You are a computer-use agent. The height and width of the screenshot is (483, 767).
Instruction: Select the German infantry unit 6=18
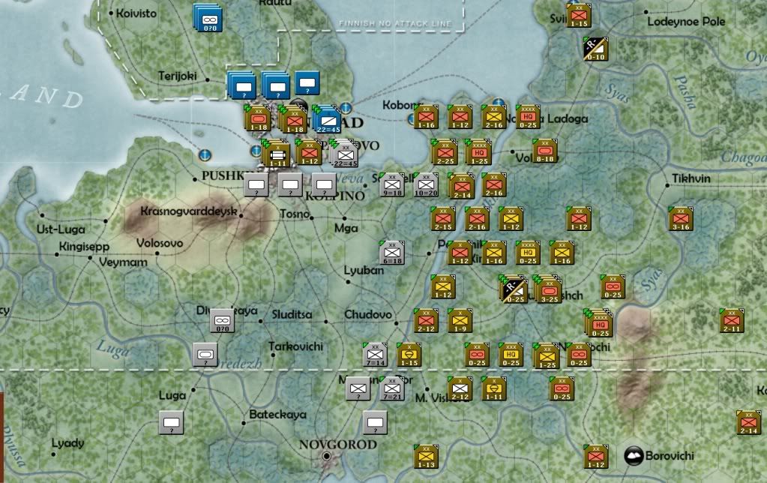(392, 253)
